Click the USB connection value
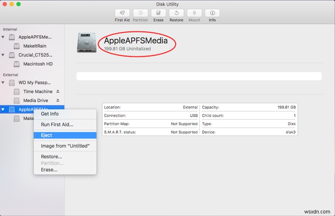 [194, 116]
